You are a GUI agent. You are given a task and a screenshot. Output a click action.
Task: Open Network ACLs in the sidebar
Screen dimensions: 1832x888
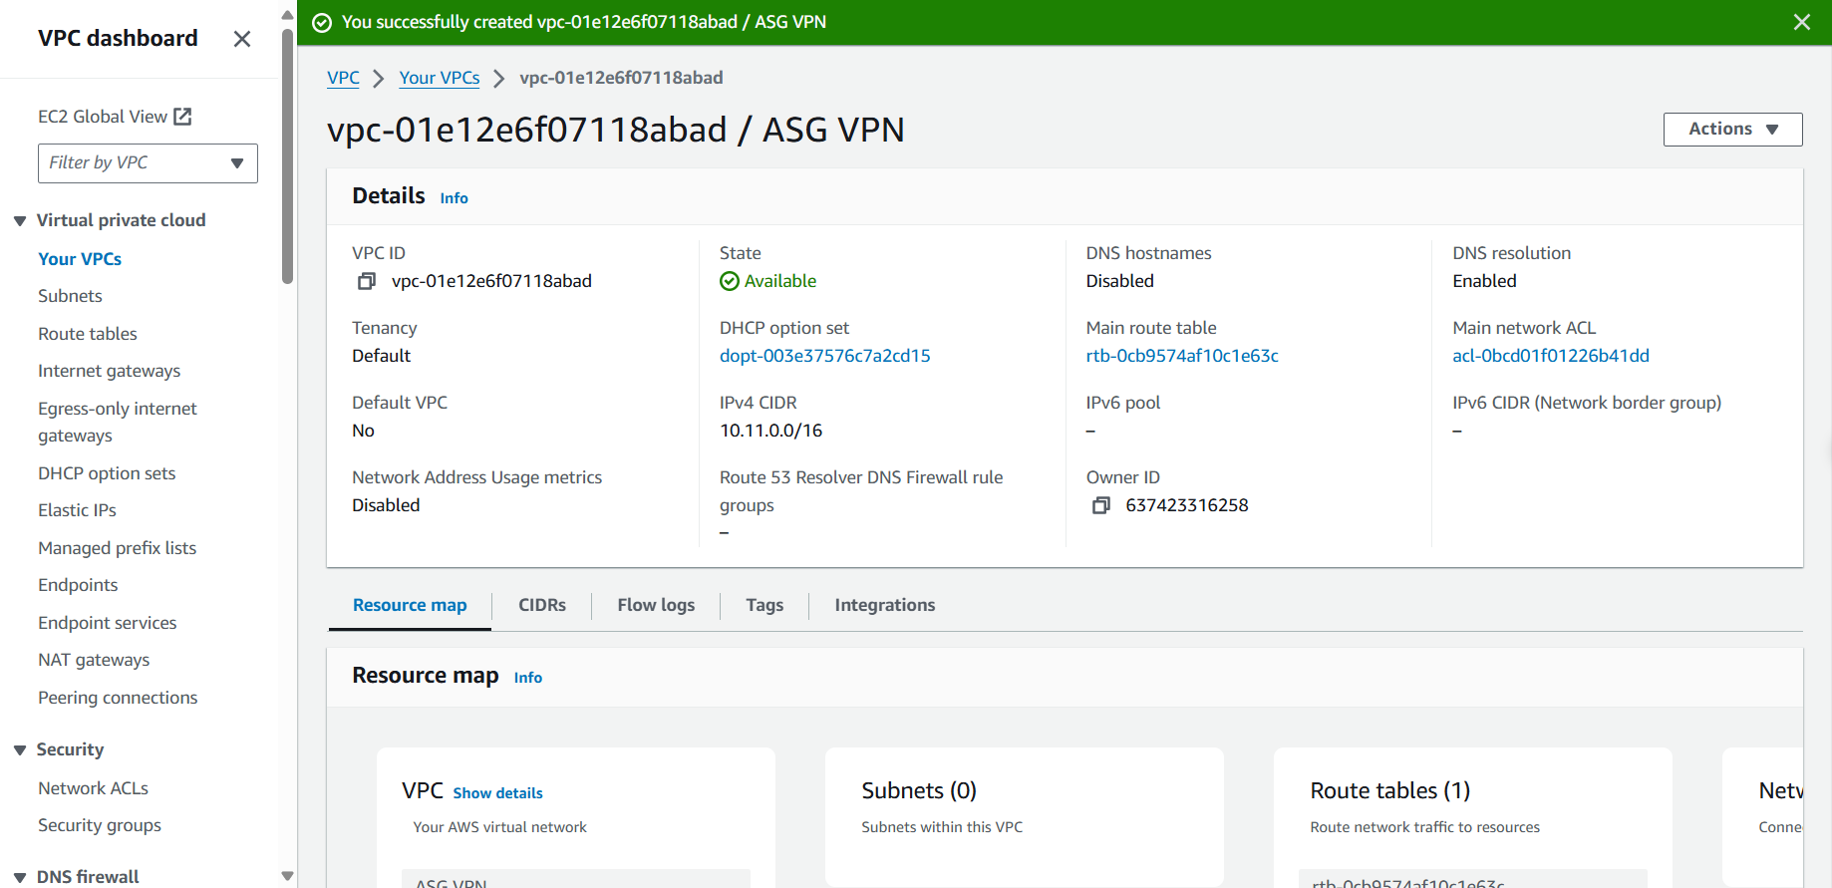[93, 788]
